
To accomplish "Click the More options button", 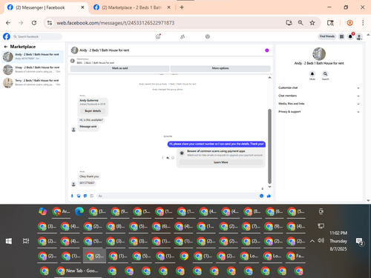I will pyautogui.click(x=220, y=68).
